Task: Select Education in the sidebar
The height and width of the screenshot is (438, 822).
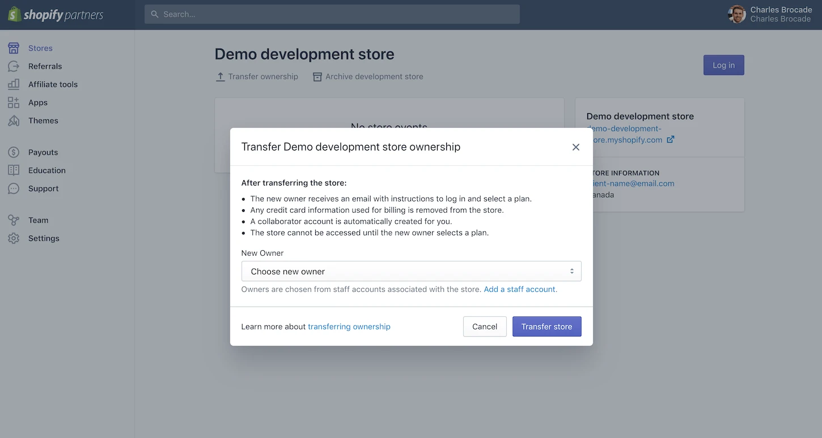Action: tap(47, 170)
